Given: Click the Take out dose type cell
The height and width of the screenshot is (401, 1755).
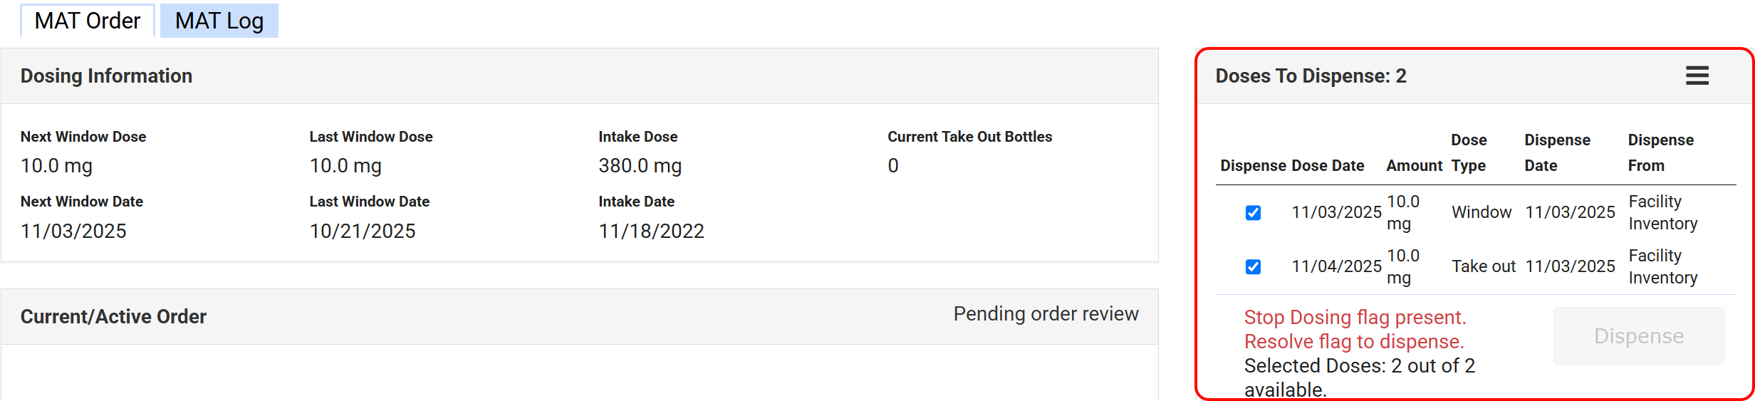Looking at the screenshot, I should tap(1484, 266).
